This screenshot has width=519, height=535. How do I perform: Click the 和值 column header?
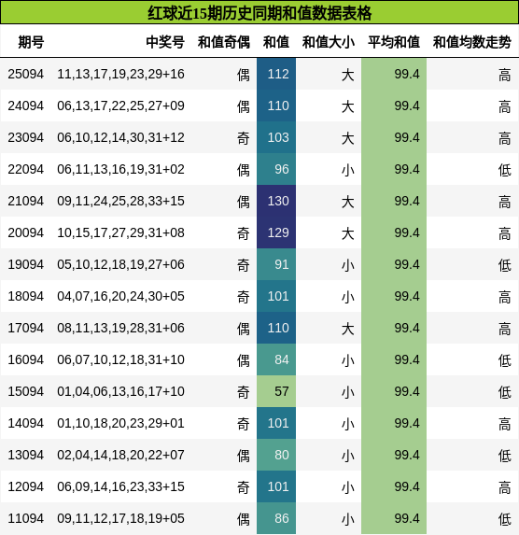point(276,42)
